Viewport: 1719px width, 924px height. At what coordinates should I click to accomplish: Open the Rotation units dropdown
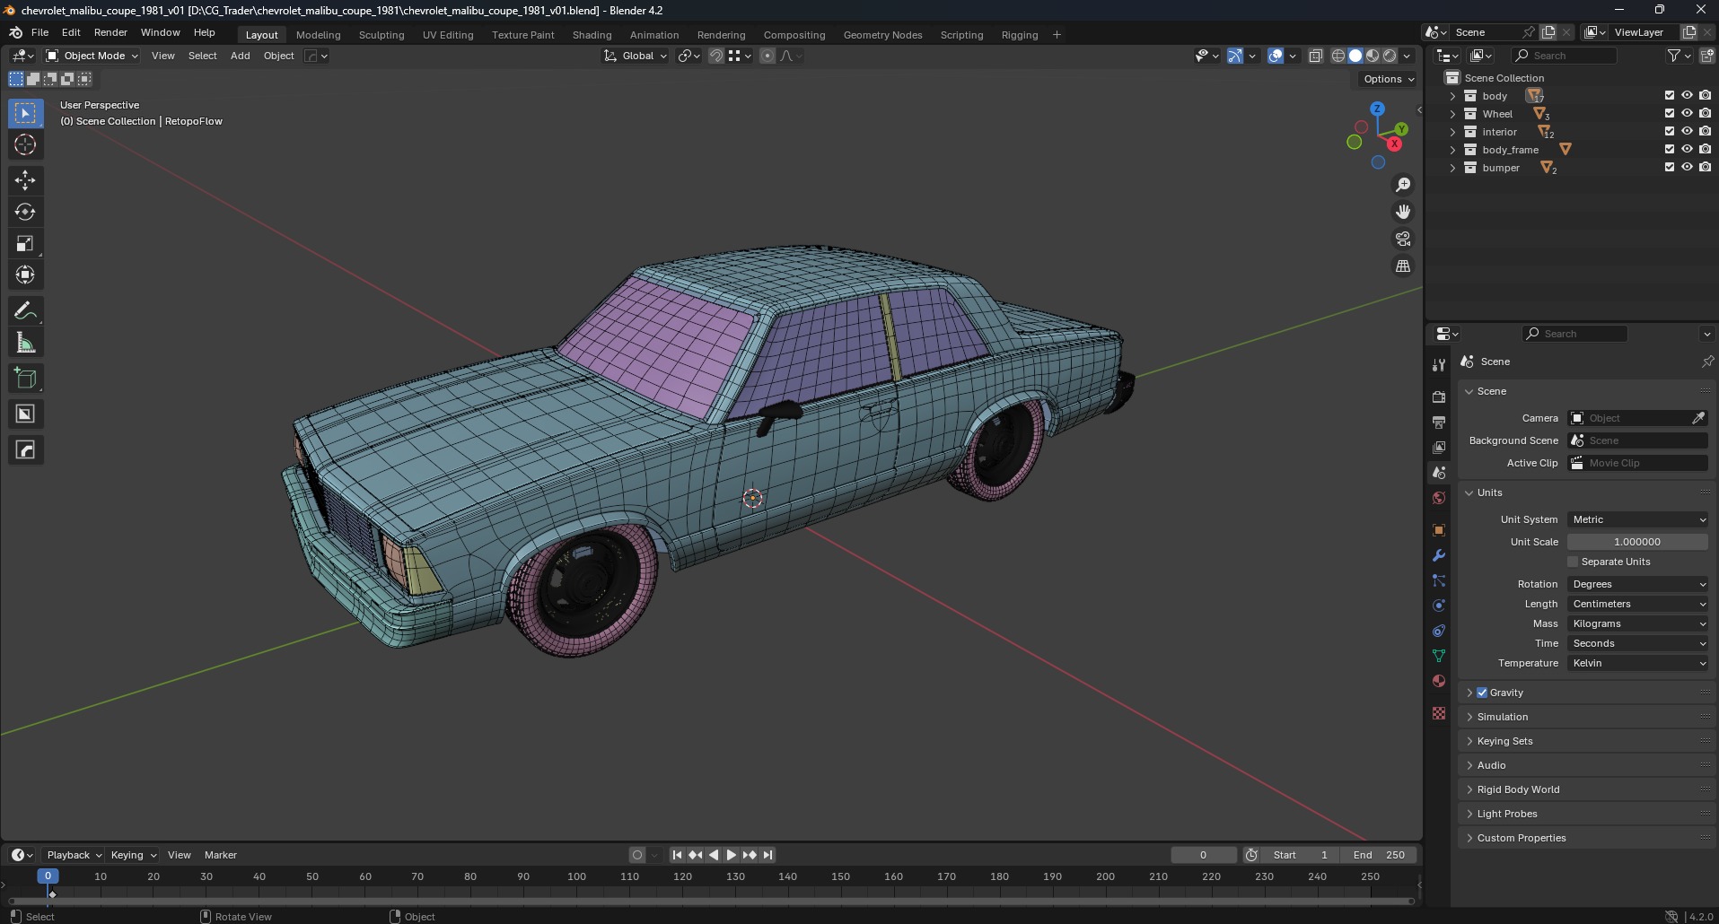click(x=1637, y=584)
